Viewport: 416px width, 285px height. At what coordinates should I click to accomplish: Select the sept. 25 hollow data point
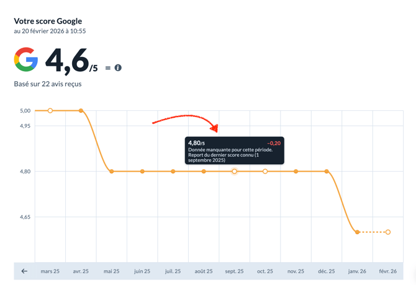pos(235,171)
